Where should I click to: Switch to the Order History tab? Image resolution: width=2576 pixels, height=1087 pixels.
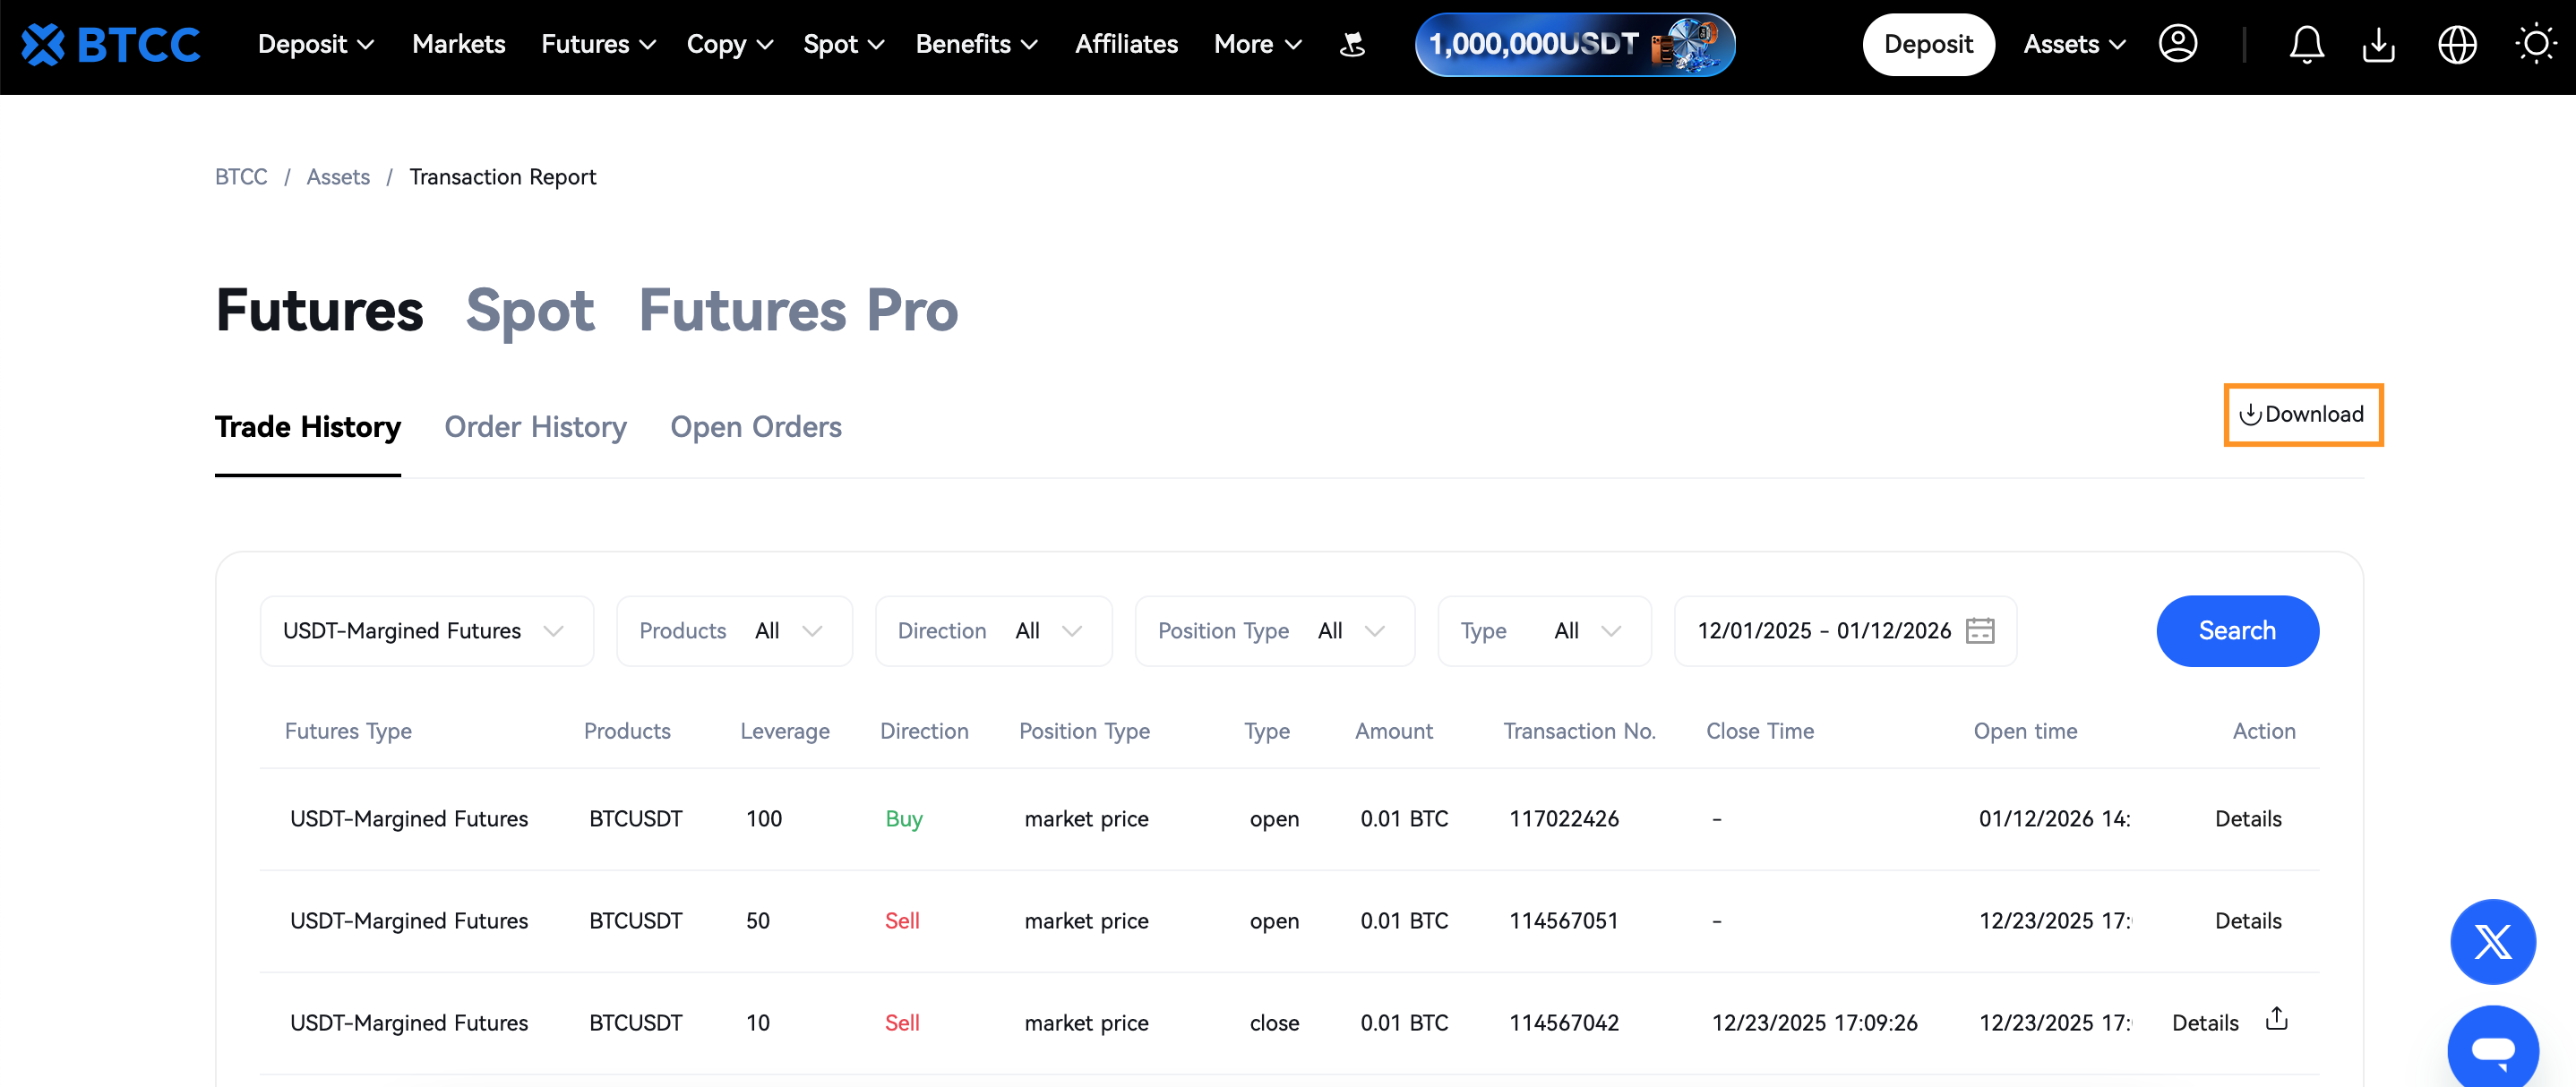535,427
